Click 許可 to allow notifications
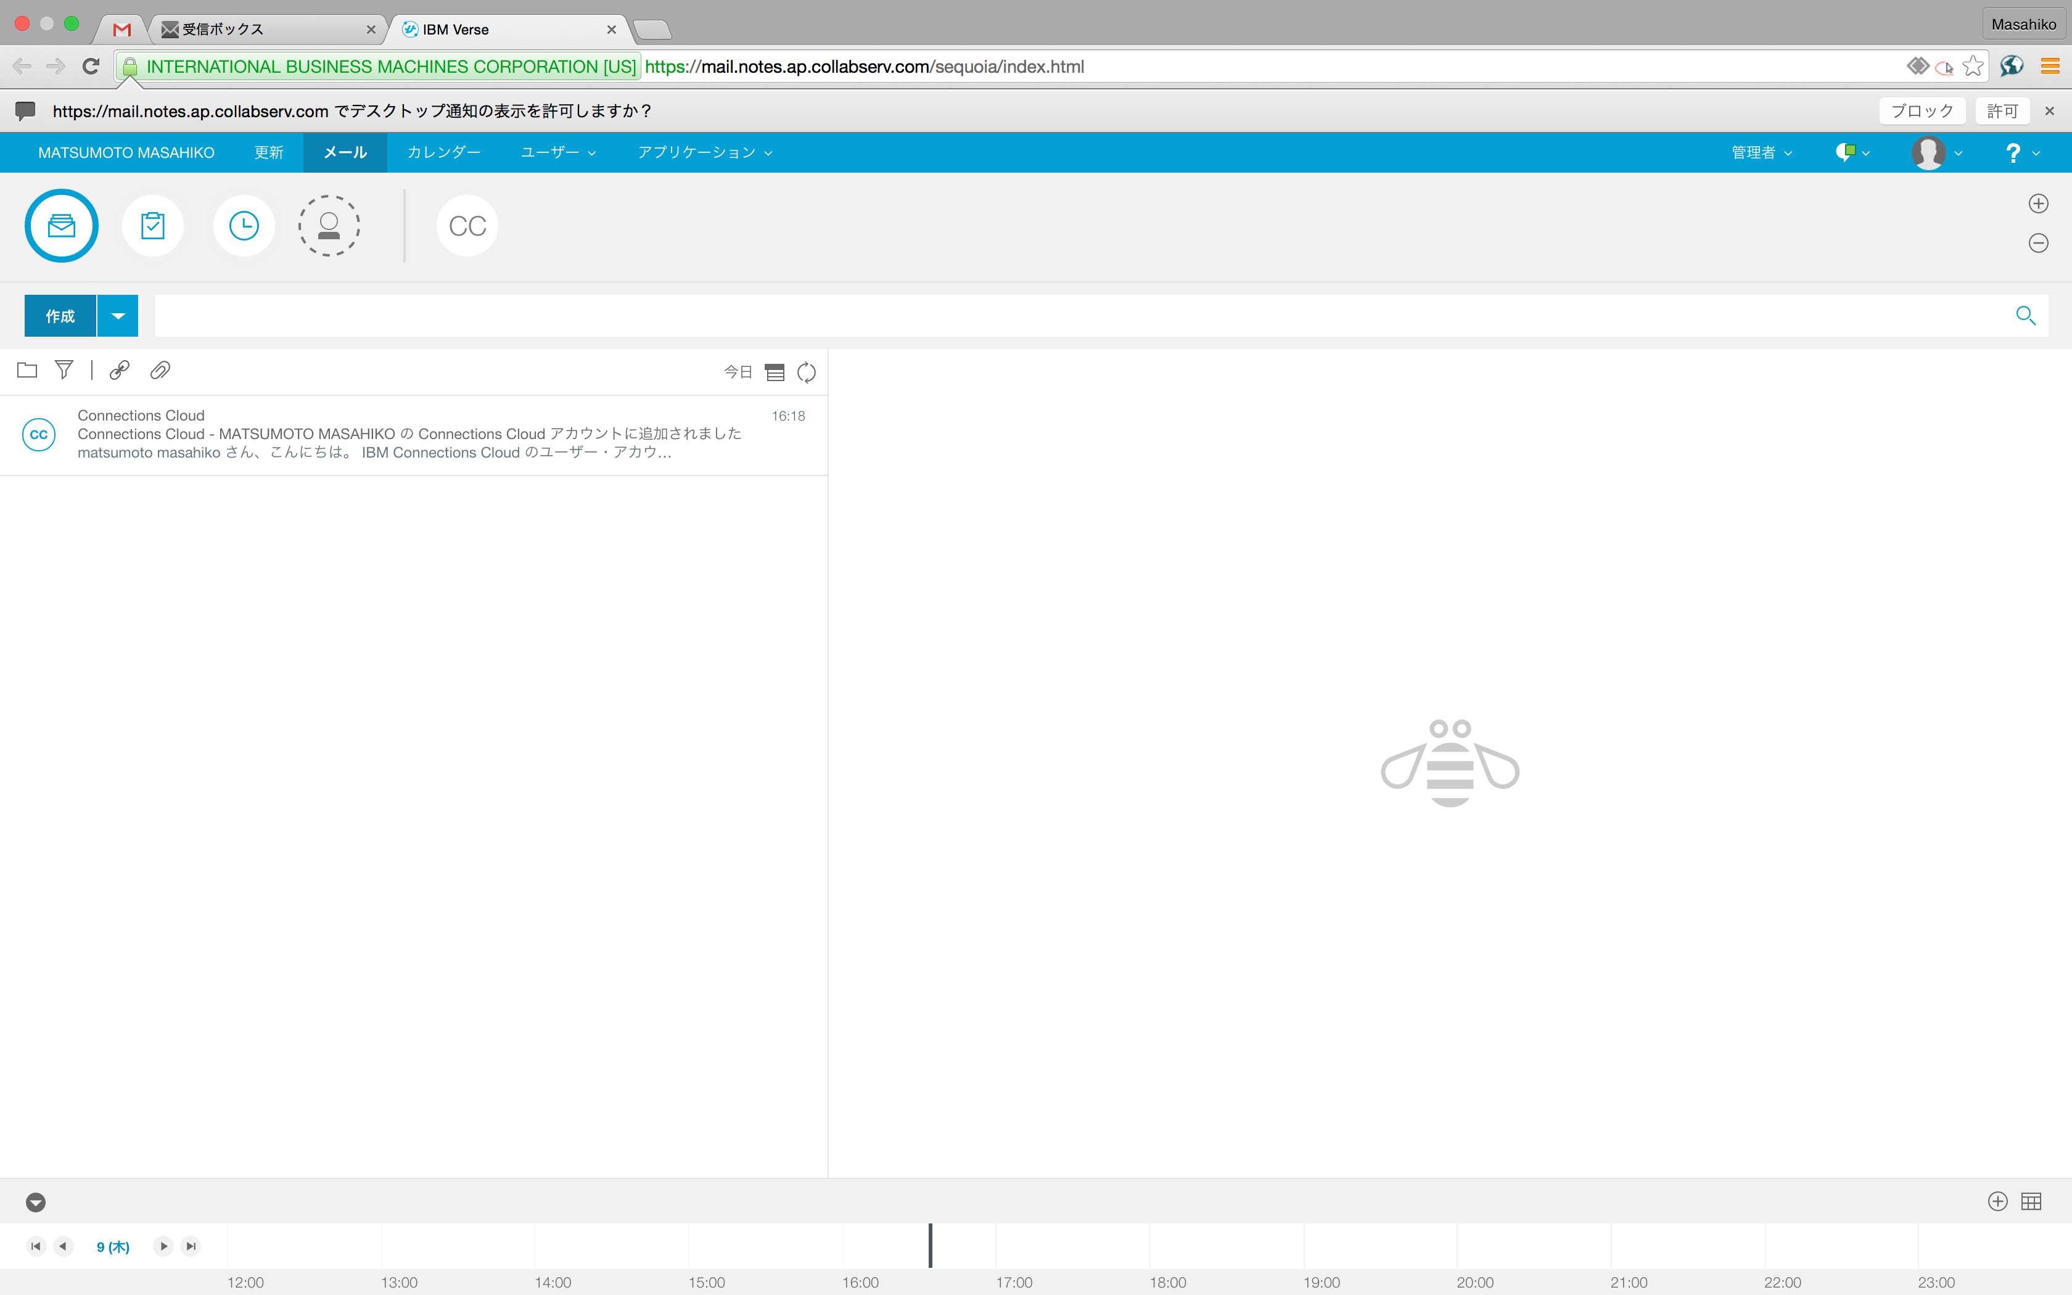 point(2003,110)
